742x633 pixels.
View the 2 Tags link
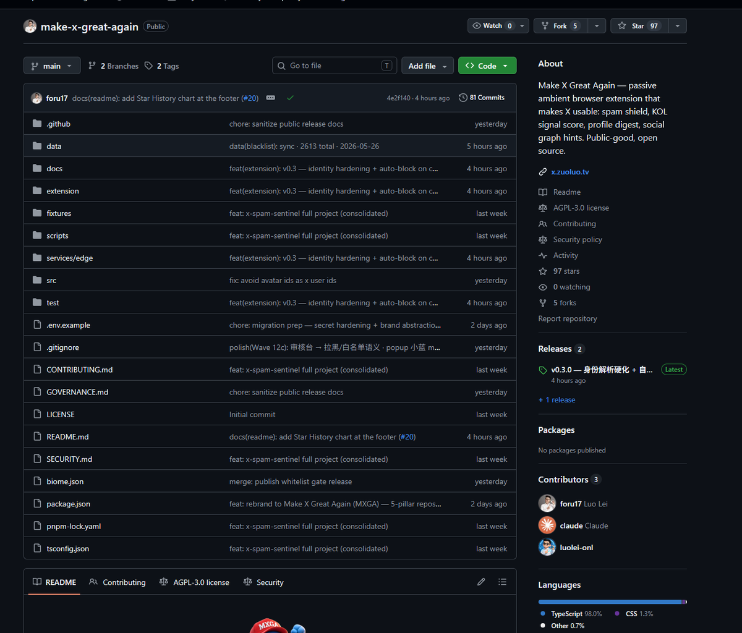[x=161, y=66]
